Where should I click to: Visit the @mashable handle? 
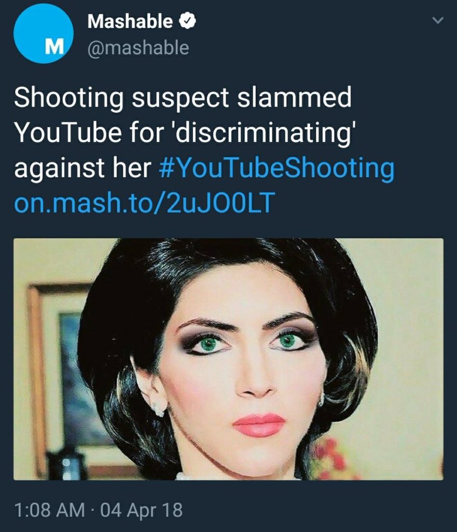click(x=138, y=47)
